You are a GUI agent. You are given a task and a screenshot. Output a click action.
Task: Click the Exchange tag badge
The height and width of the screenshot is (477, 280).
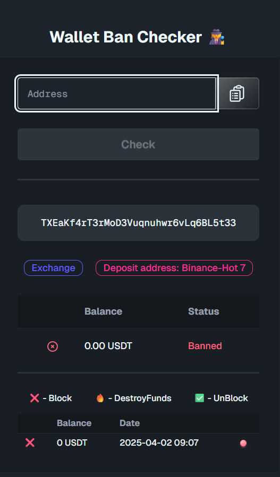point(53,268)
